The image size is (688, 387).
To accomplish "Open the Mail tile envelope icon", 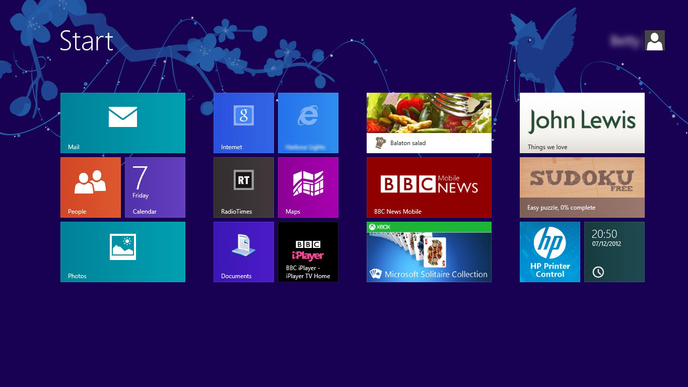I will pyautogui.click(x=123, y=117).
